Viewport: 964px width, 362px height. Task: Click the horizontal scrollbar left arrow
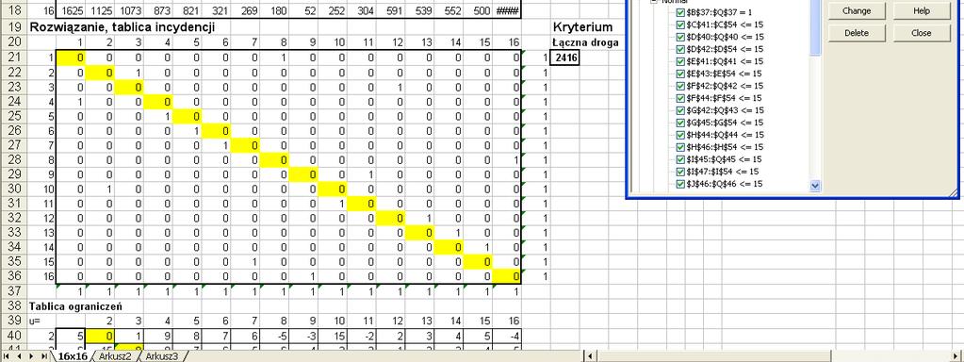click(590, 355)
